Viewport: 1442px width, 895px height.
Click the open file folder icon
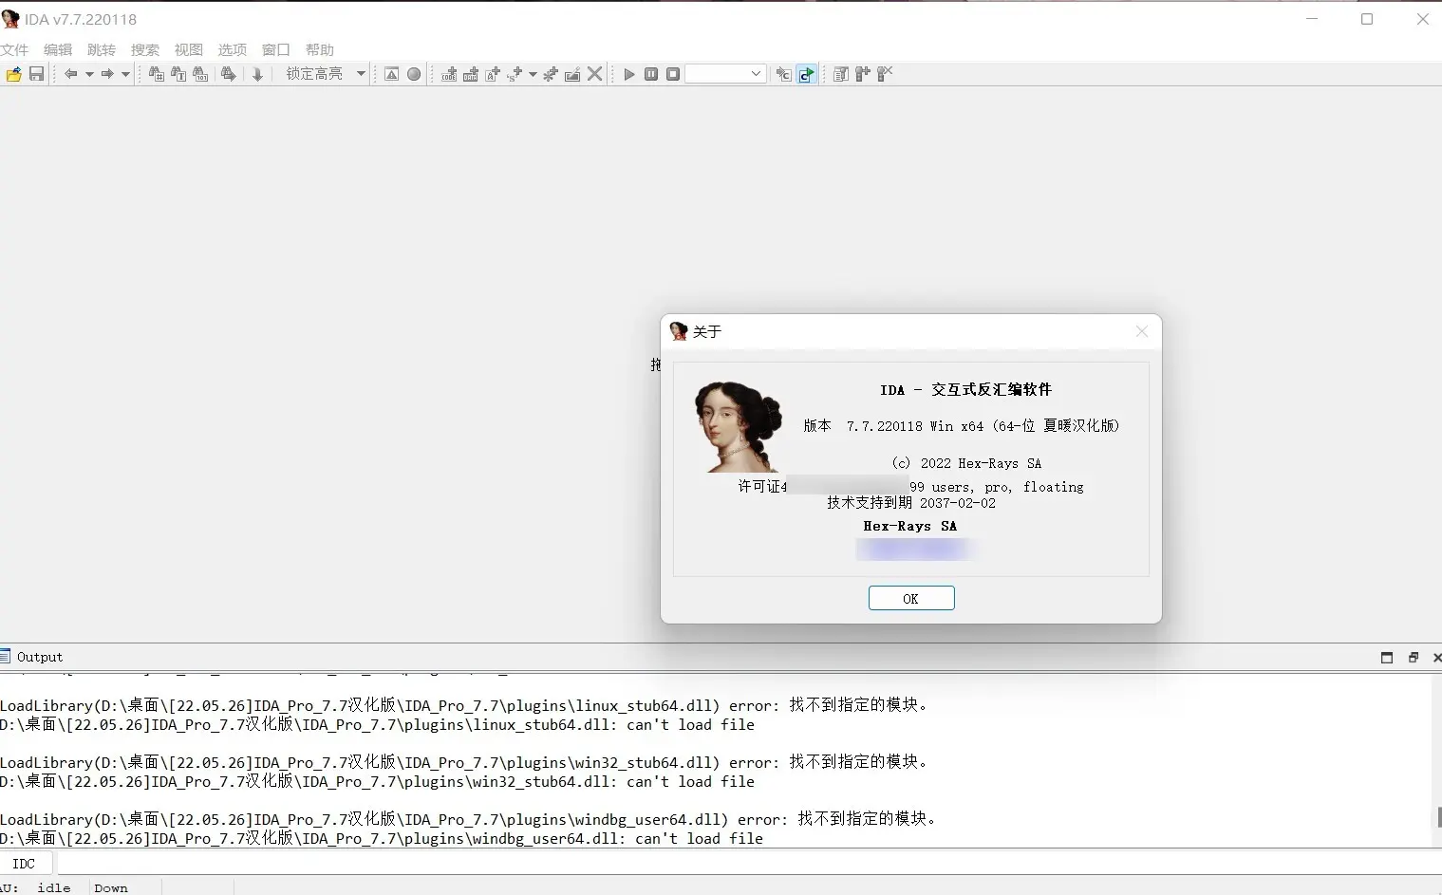click(13, 74)
